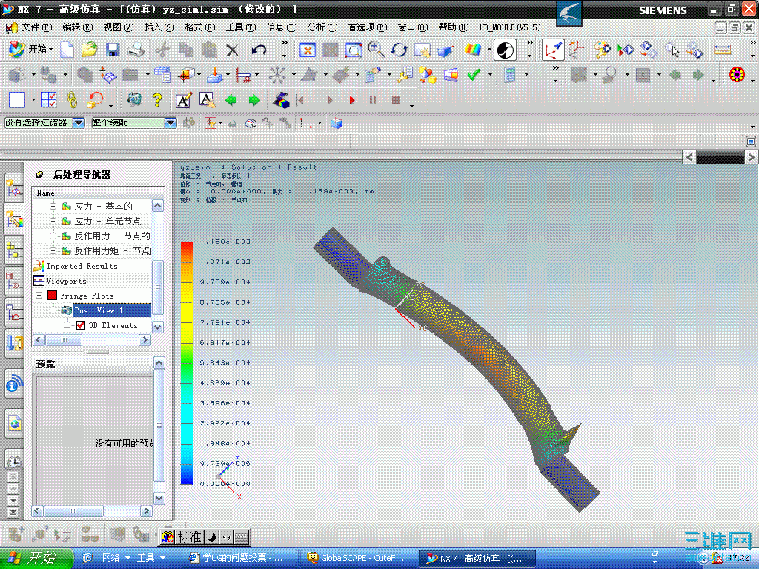The width and height of the screenshot is (759, 569).
Task: Click the yellow question mark identify icon
Action: click(x=157, y=100)
